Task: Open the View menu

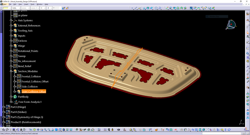Action: (20, 4)
